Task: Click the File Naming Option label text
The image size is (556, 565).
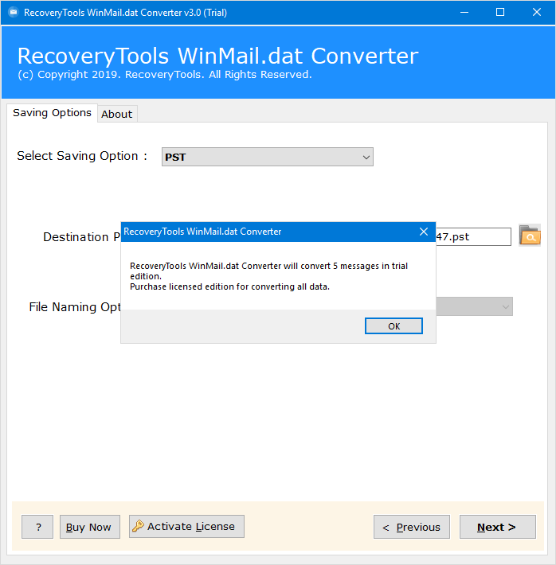Action: click(x=75, y=307)
